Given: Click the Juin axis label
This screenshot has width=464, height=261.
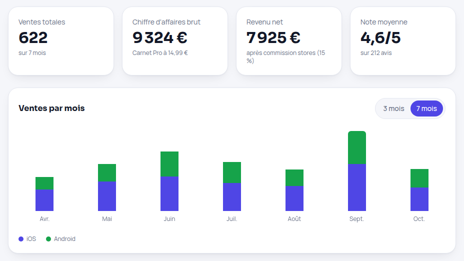Looking at the screenshot, I should point(169,219).
